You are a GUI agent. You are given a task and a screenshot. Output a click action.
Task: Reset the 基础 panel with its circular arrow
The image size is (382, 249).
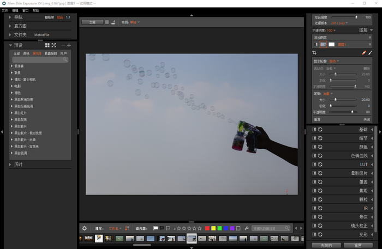(320, 130)
